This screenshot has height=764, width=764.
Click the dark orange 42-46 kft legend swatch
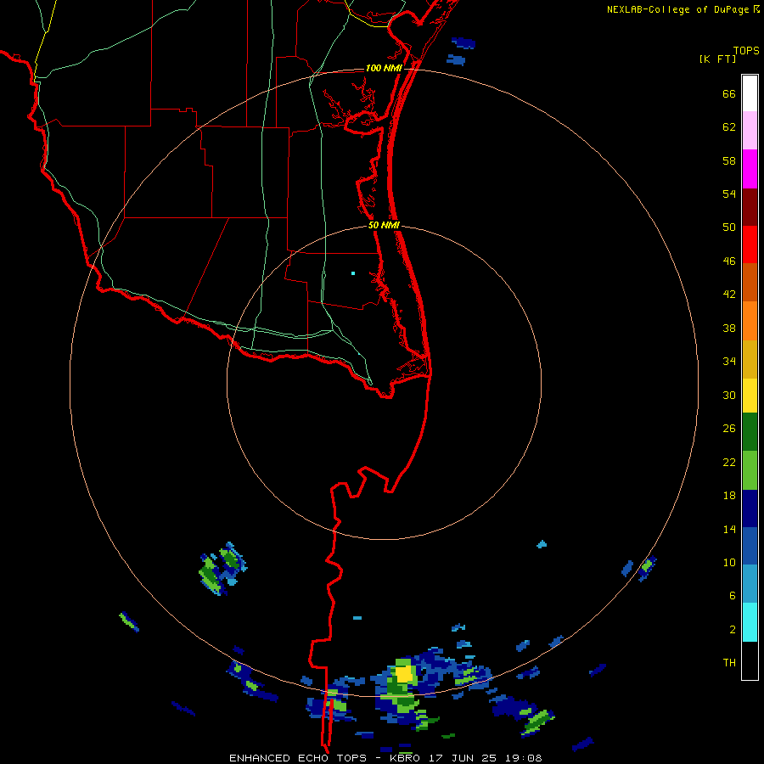tap(750, 282)
